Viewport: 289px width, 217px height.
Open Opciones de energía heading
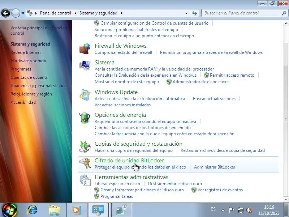120,115
